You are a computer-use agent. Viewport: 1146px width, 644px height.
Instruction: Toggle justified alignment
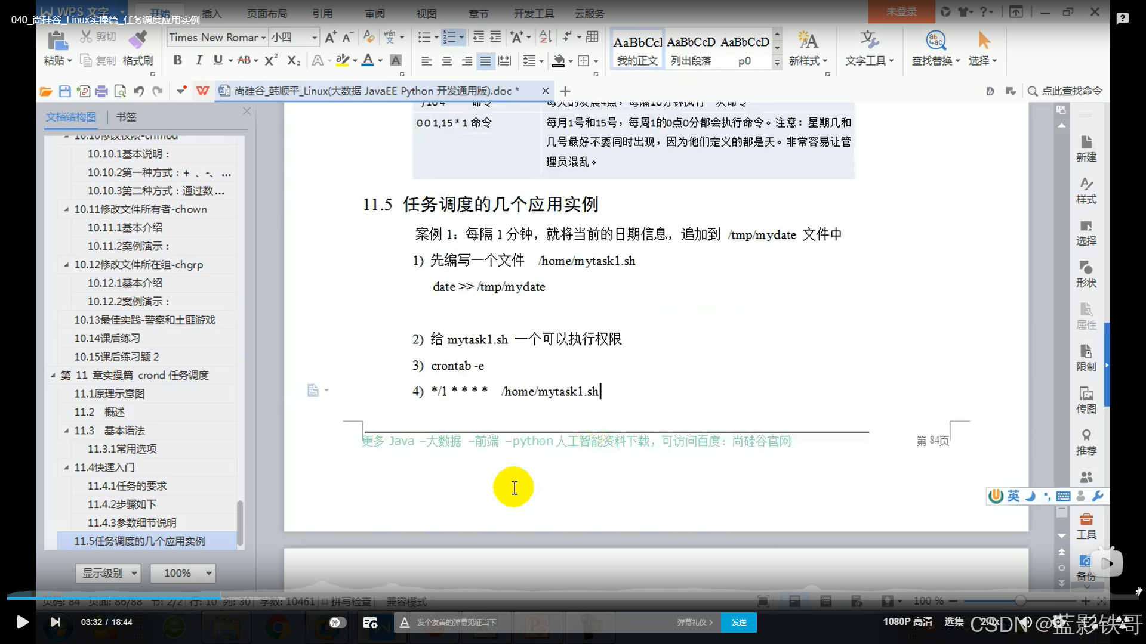coord(486,61)
